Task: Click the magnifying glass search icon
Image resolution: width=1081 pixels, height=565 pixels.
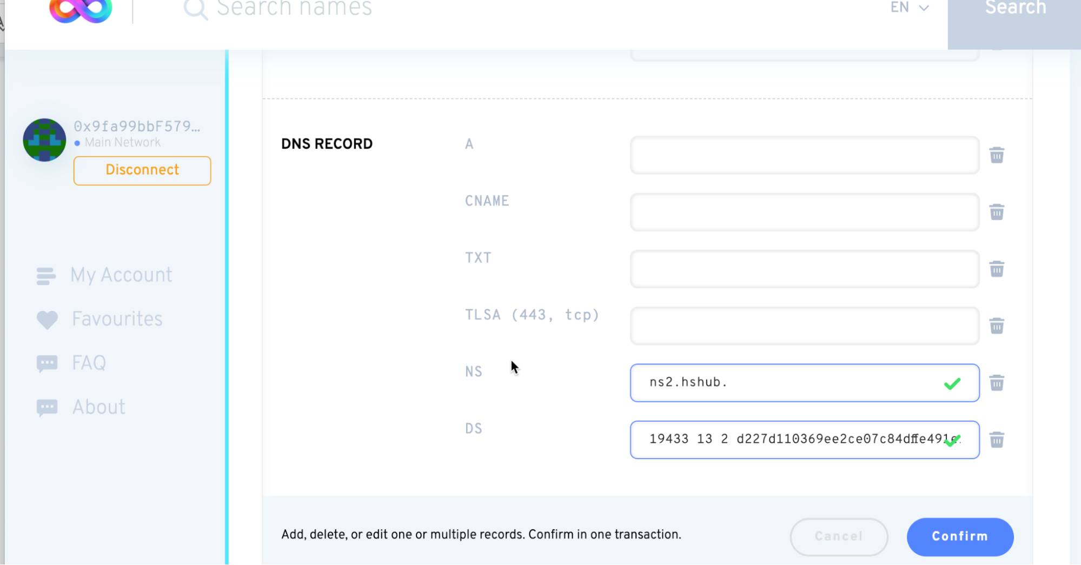Action: click(x=195, y=9)
